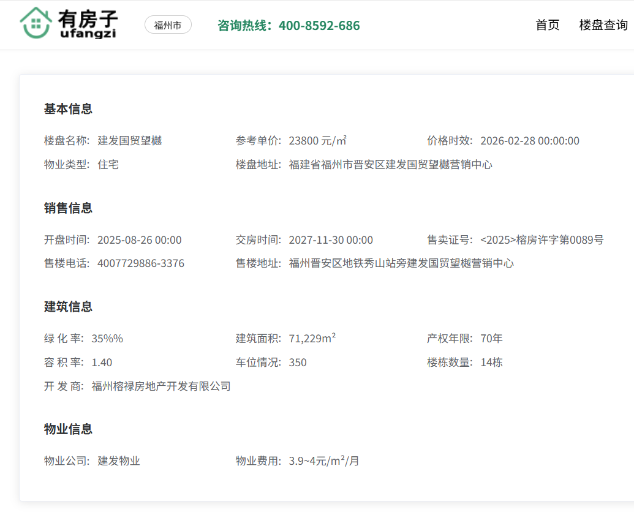
Task: Open the 楼盘查询 navigation item
Action: click(603, 25)
